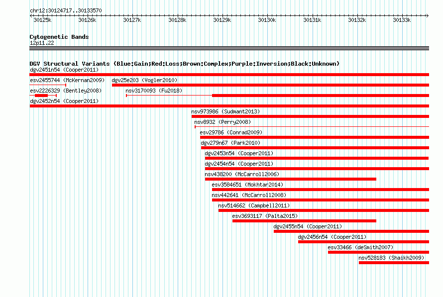Viewport: 443px width, 297px height.
Task: Click the red bar under nsv438200
Action: (290, 179)
